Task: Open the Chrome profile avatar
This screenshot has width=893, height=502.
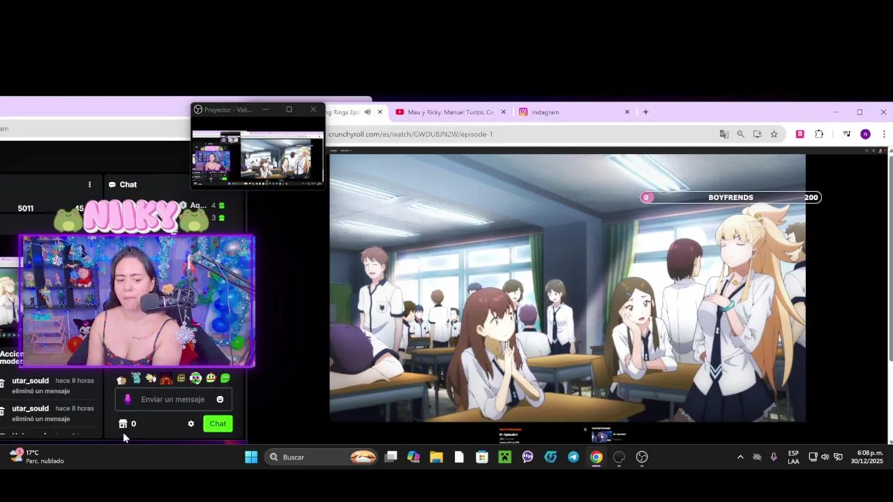Action: click(x=865, y=134)
